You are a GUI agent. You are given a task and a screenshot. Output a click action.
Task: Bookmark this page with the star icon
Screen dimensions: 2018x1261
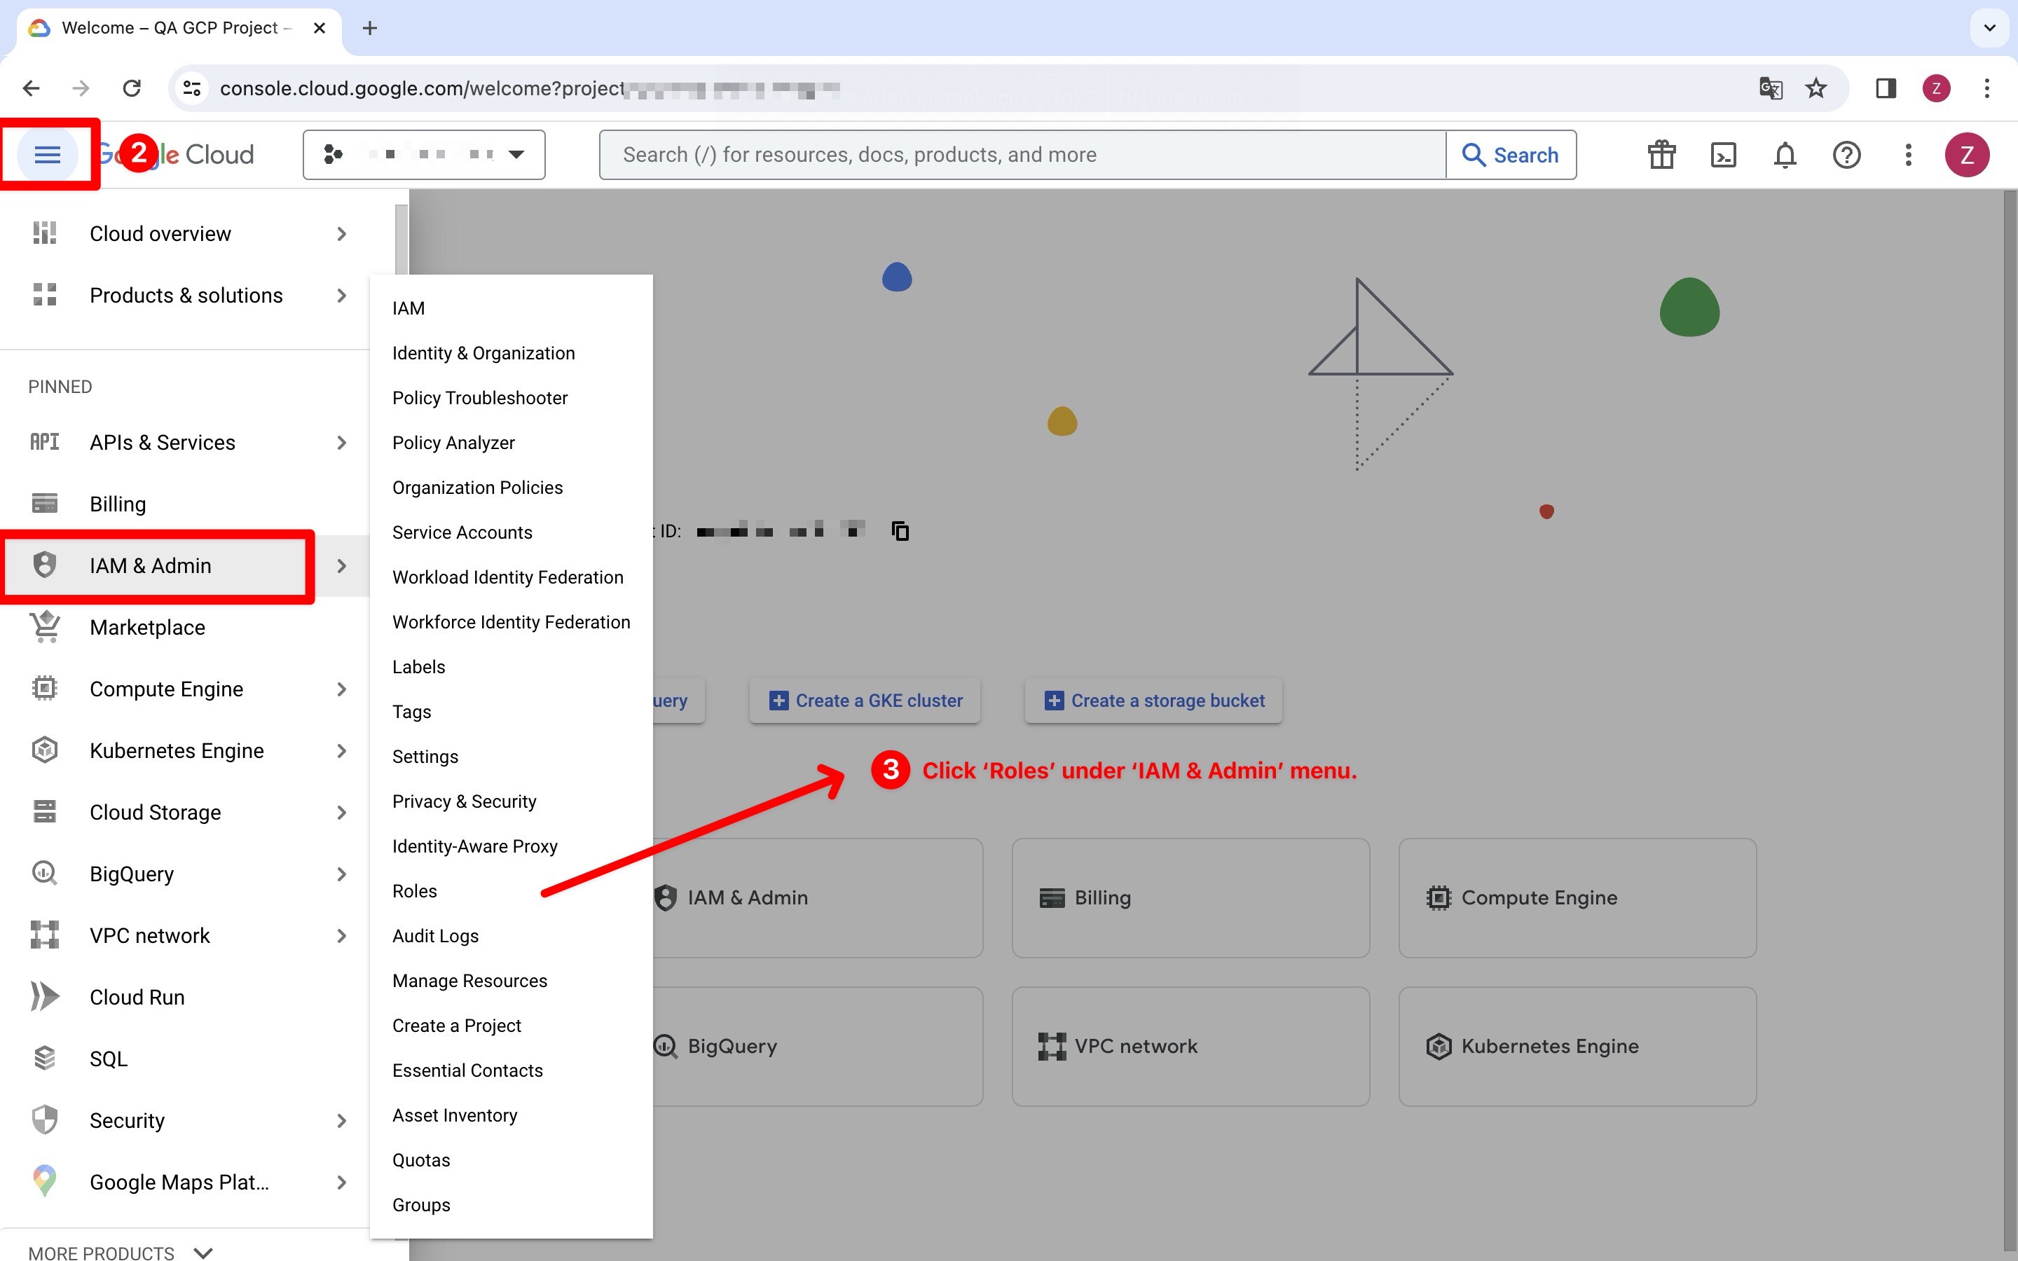point(1815,88)
